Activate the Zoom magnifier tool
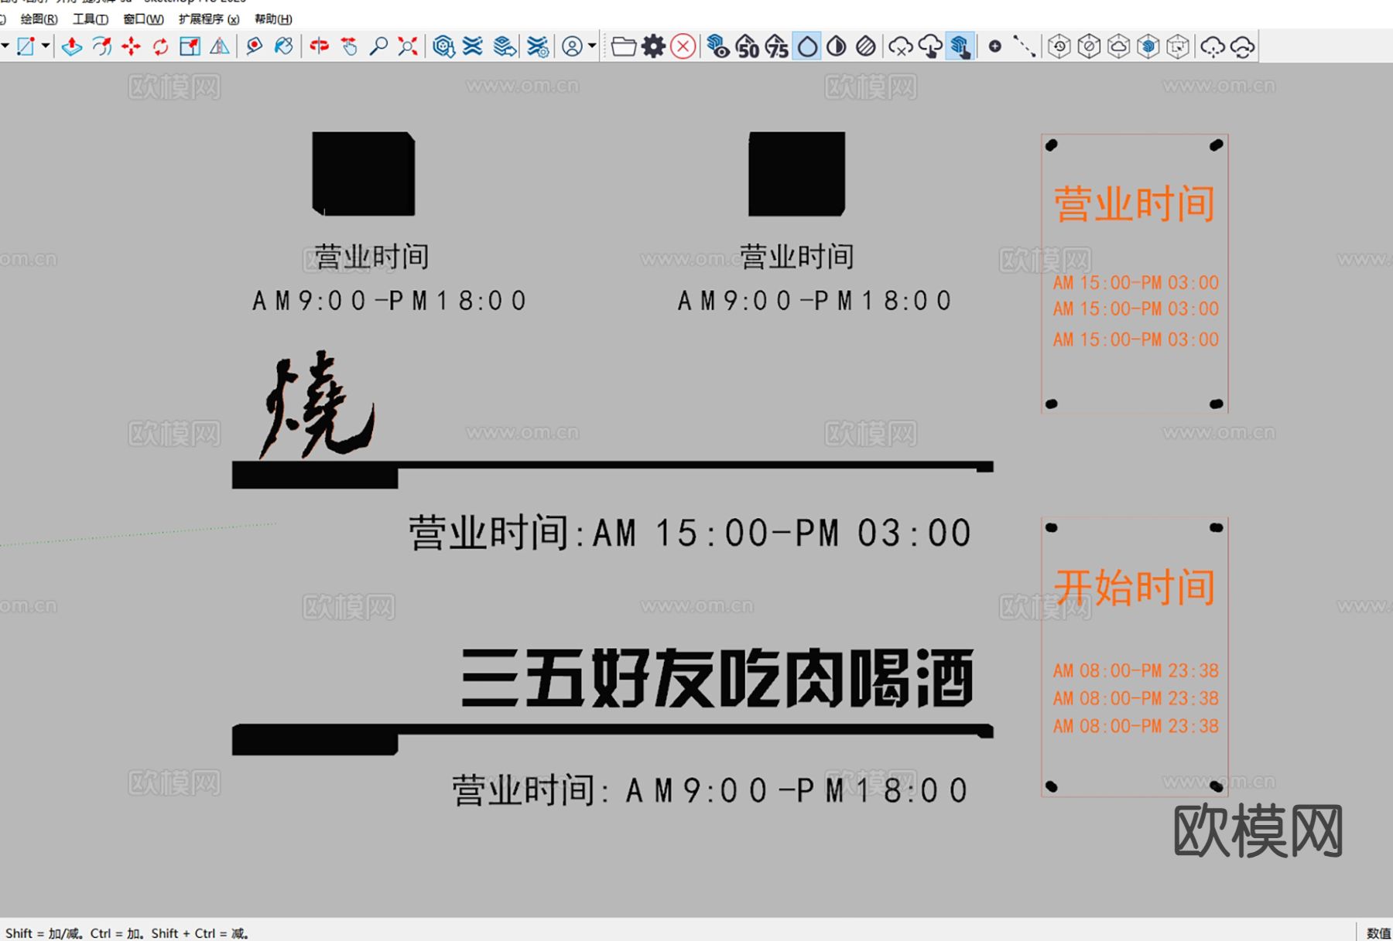This screenshot has width=1393, height=941. [378, 46]
